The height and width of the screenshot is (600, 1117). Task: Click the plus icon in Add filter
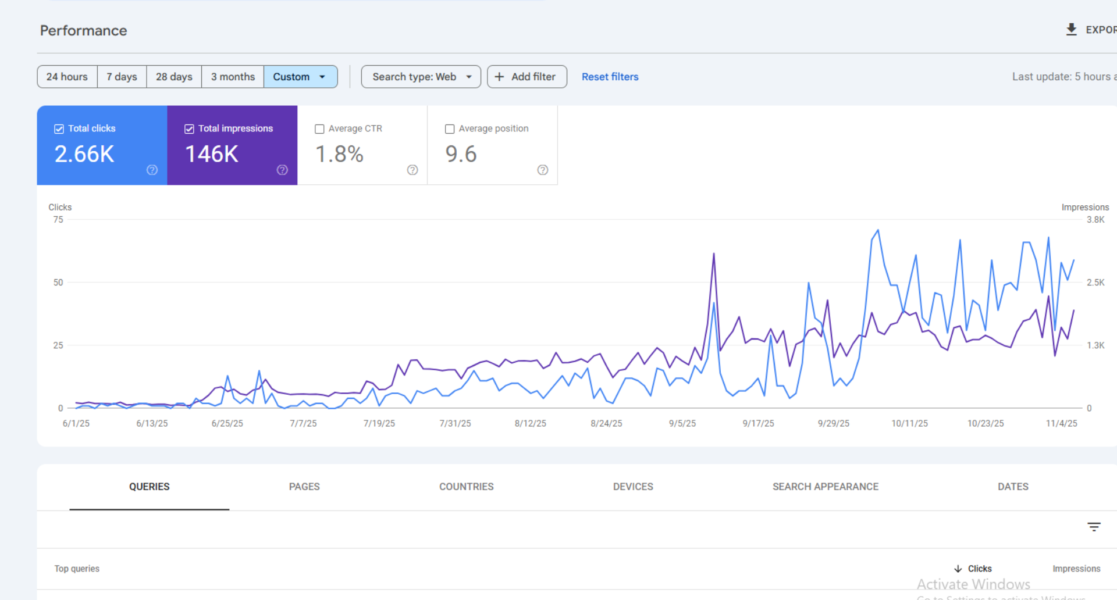point(500,76)
